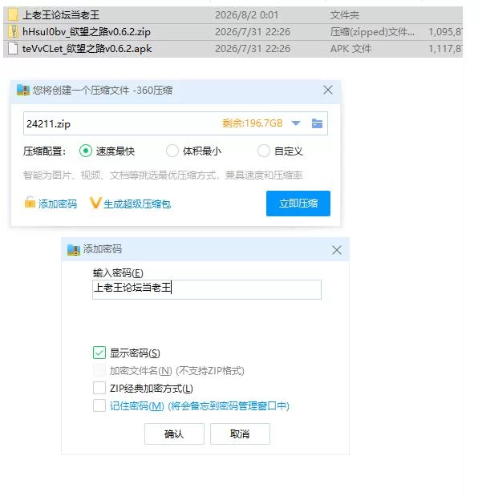Select file name hHsuI0bv_欲望之路v0.6.2.zip
Image resolution: width=478 pixels, height=500 pixels.
[87, 31]
